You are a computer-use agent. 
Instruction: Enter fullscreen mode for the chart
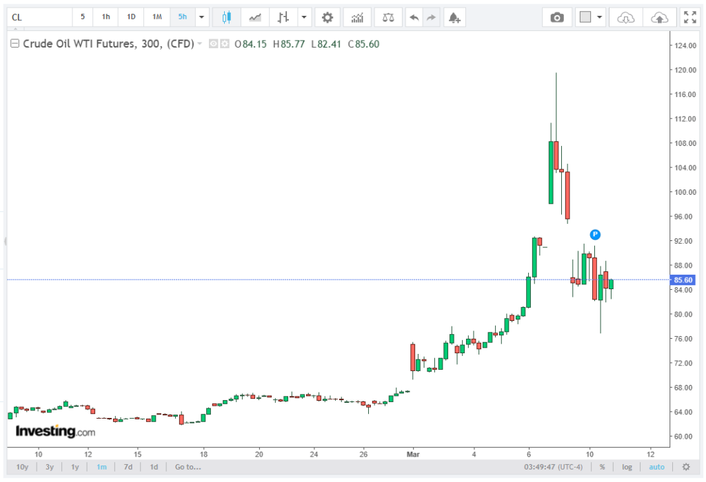coord(689,17)
